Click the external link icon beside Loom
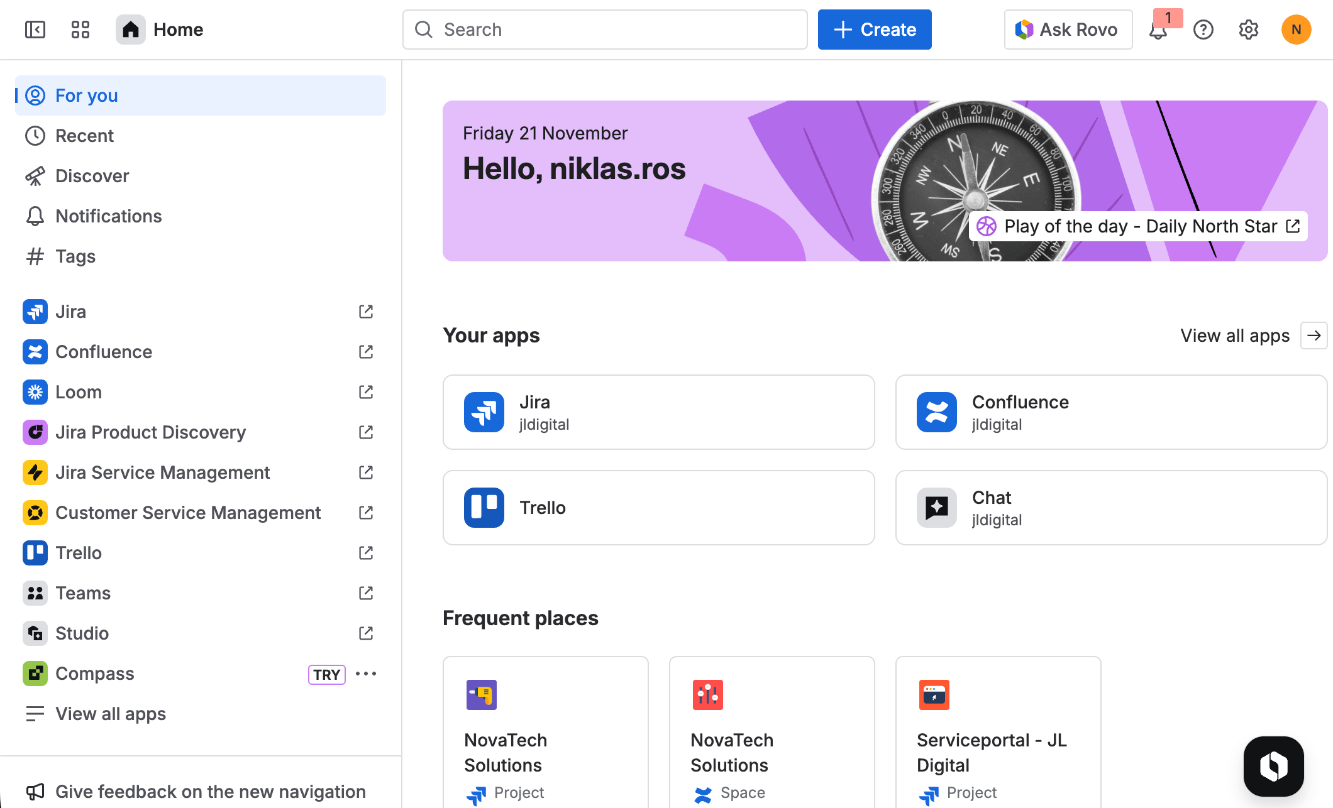 coord(366,392)
